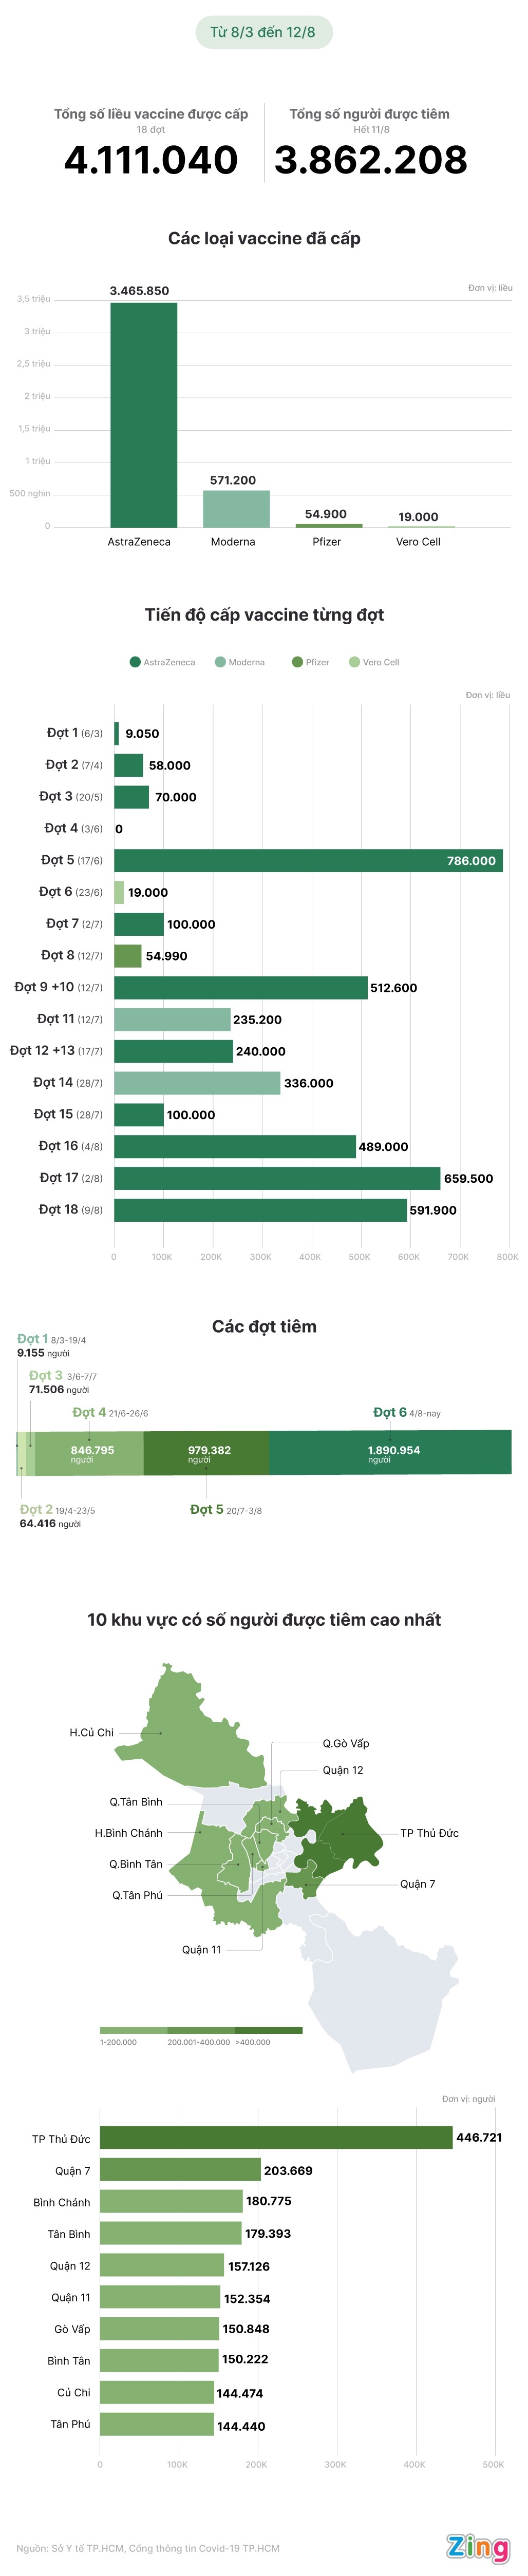Select the Moderna bar showing 571.200
528x2576 pixels.
[x=236, y=508]
